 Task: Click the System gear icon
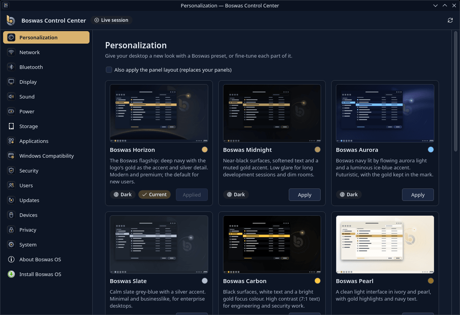[11, 245]
